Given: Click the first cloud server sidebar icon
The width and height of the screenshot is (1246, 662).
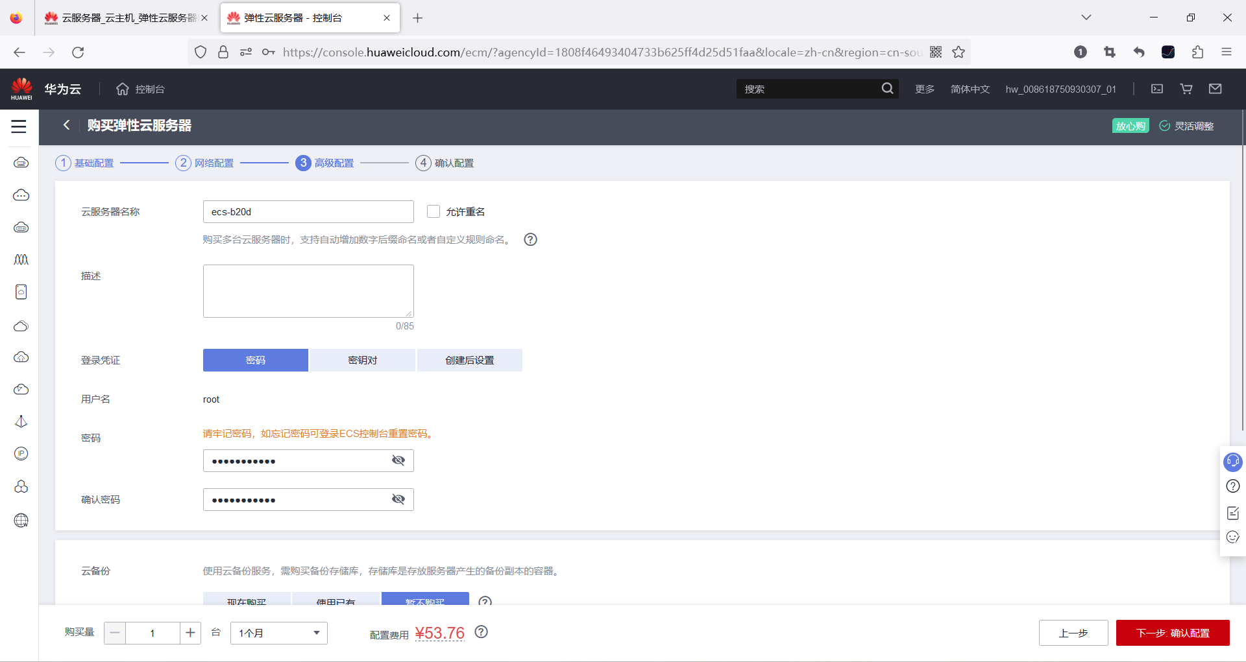Looking at the screenshot, I should (x=21, y=162).
